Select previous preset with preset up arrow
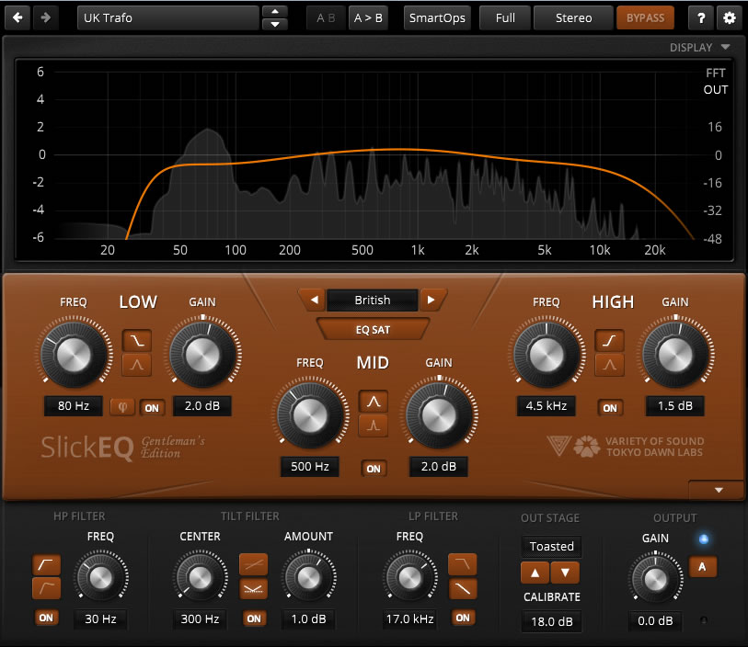The image size is (748, 647). [x=275, y=11]
